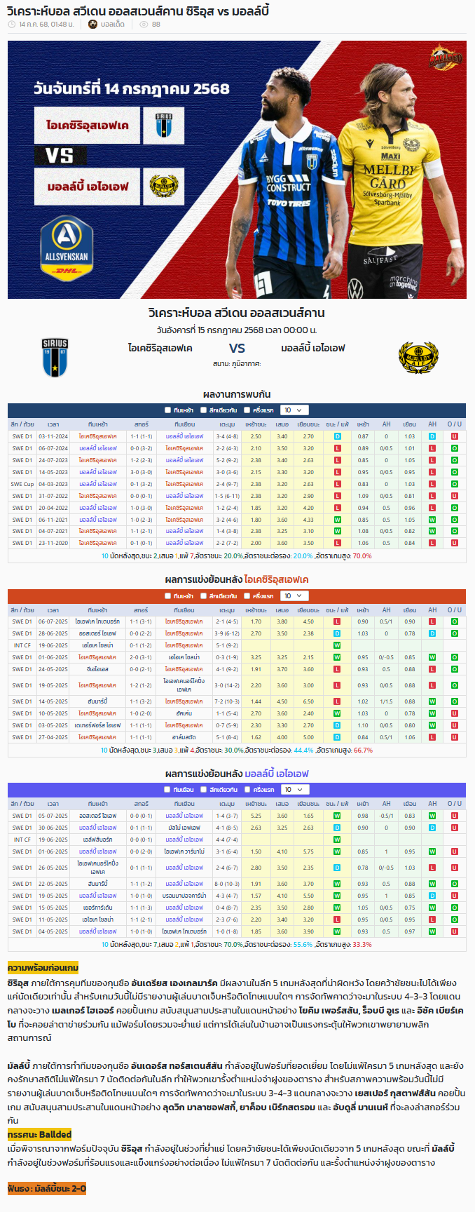The width and height of the screenshot is (475, 1212).
Task: Click the O over/under badge in the 20-04-2022 row
Action: pos(455,508)
